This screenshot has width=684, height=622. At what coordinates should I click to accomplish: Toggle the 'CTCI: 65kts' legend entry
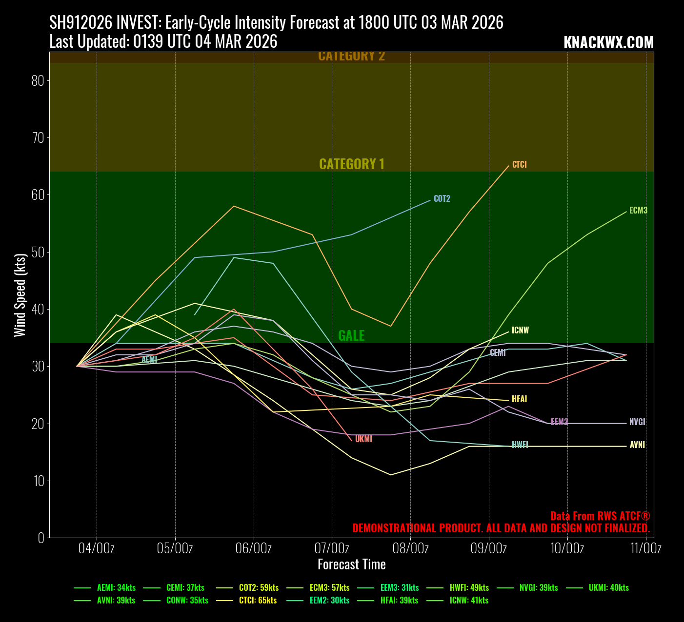pos(258,601)
